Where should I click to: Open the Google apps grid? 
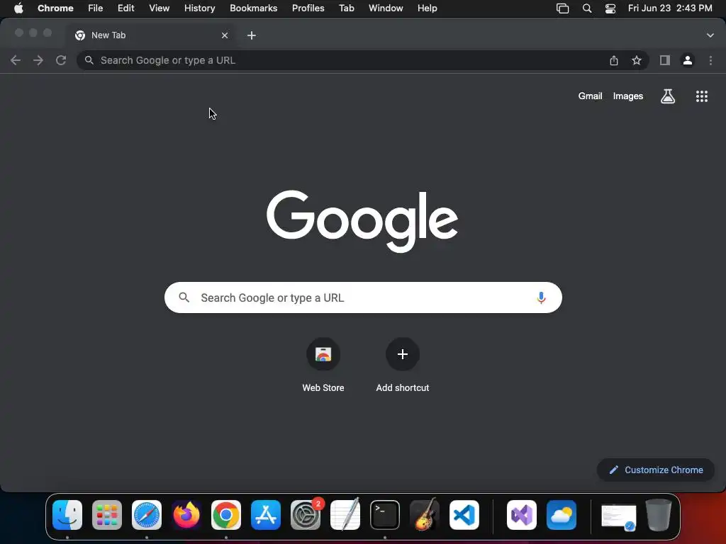(x=701, y=96)
